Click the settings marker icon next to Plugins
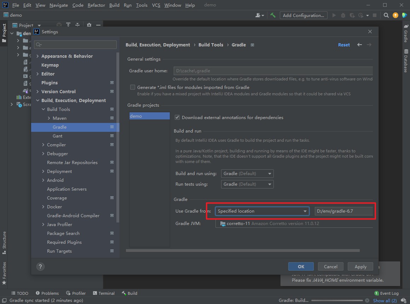Screen dimensions: 410x304 pos(112,83)
